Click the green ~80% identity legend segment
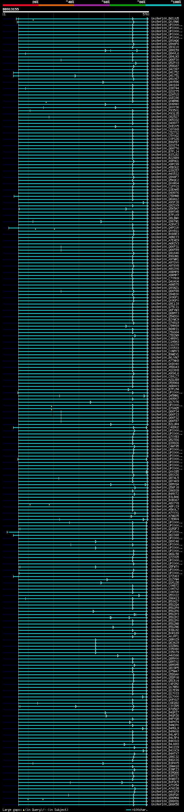Viewport: 184px width, 812px height. (x=128, y=5)
